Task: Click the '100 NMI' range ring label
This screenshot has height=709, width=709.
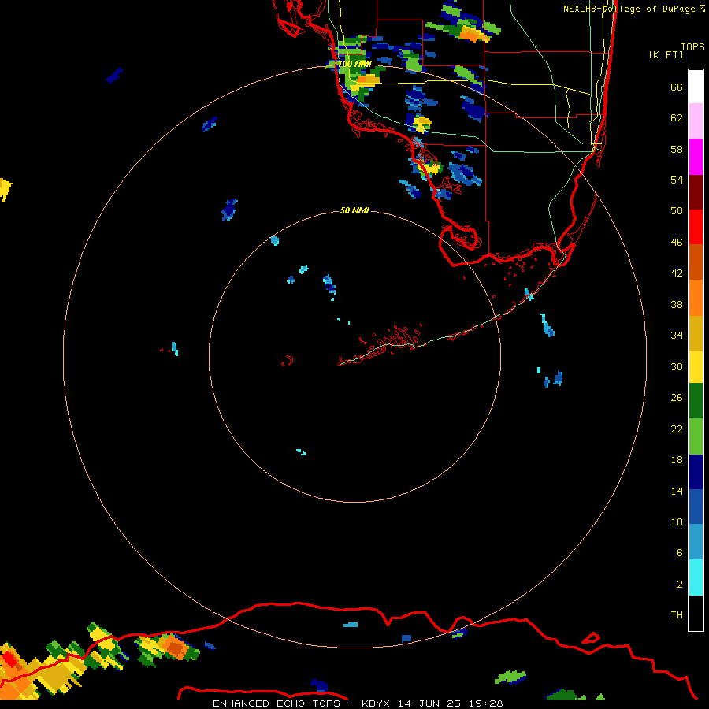Action: click(354, 64)
